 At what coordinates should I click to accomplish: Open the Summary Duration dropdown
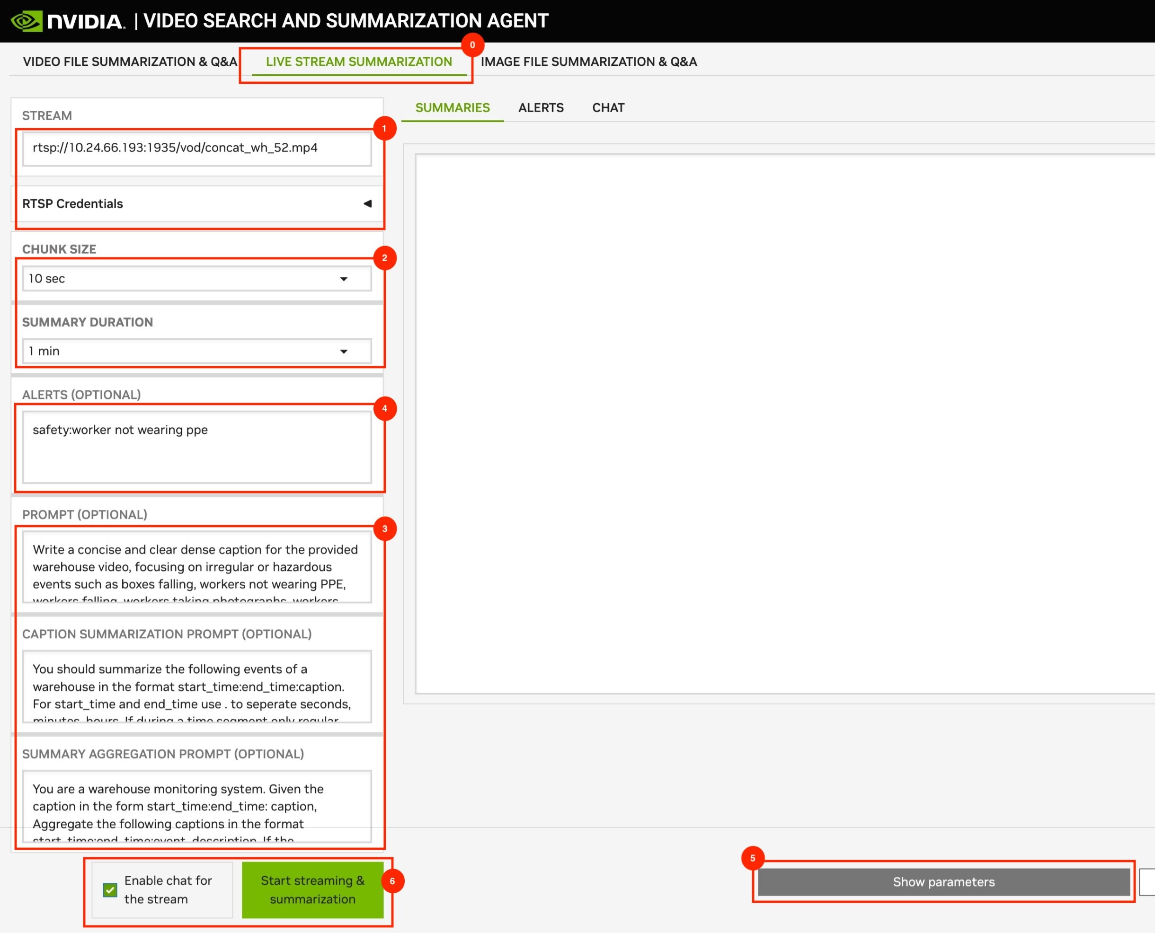[197, 351]
